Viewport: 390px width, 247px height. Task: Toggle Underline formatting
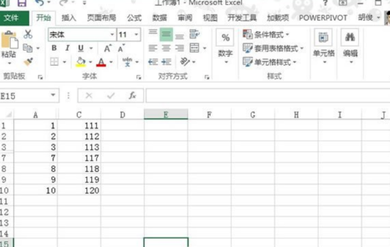81,48
